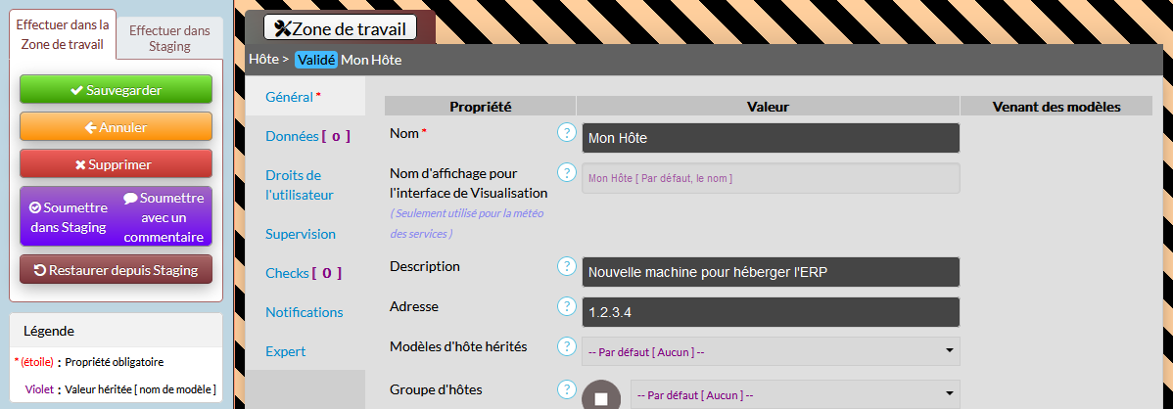1173x409 pixels.
Task: Click the help icon next to Adresse
Action: click(566, 306)
